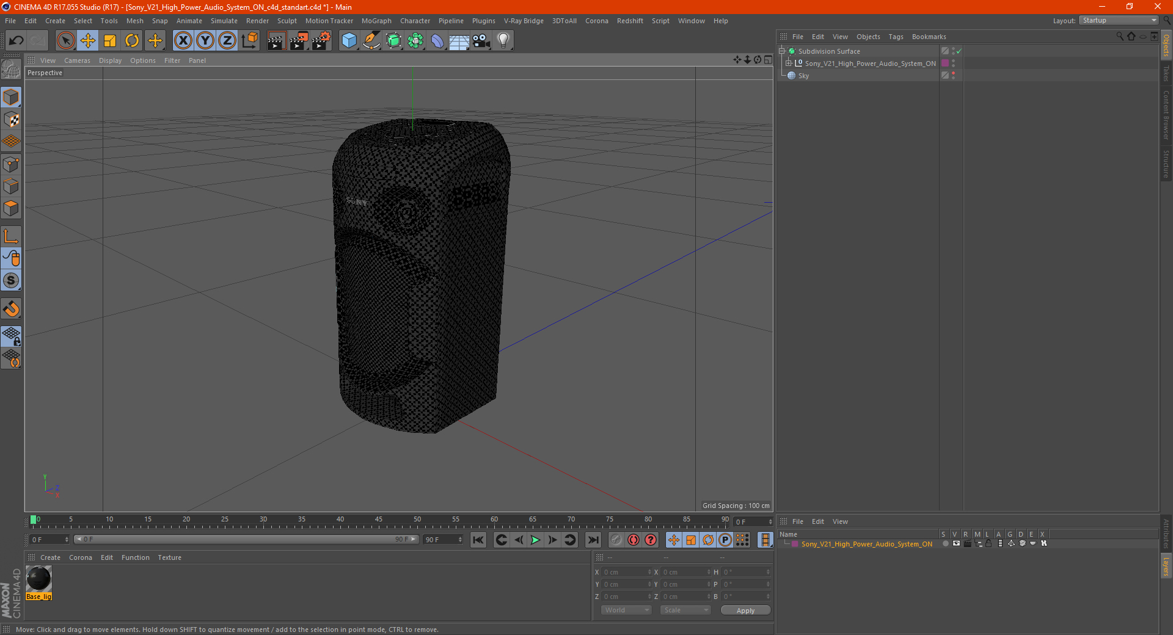Viewport: 1173px width, 635px height.
Task: Toggle Autokeying button
Action: click(634, 540)
